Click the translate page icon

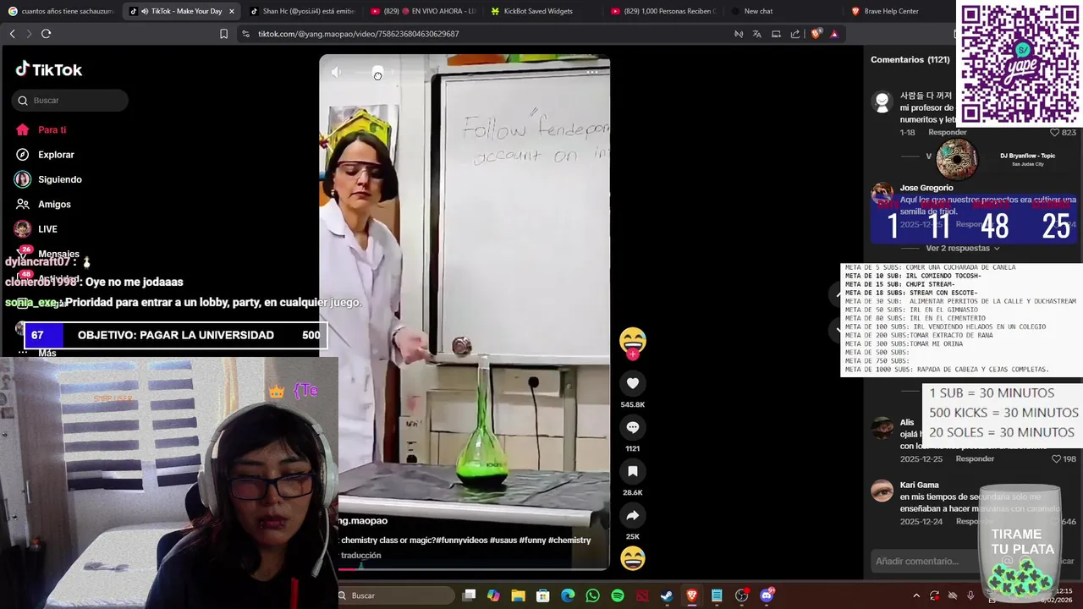click(x=757, y=34)
